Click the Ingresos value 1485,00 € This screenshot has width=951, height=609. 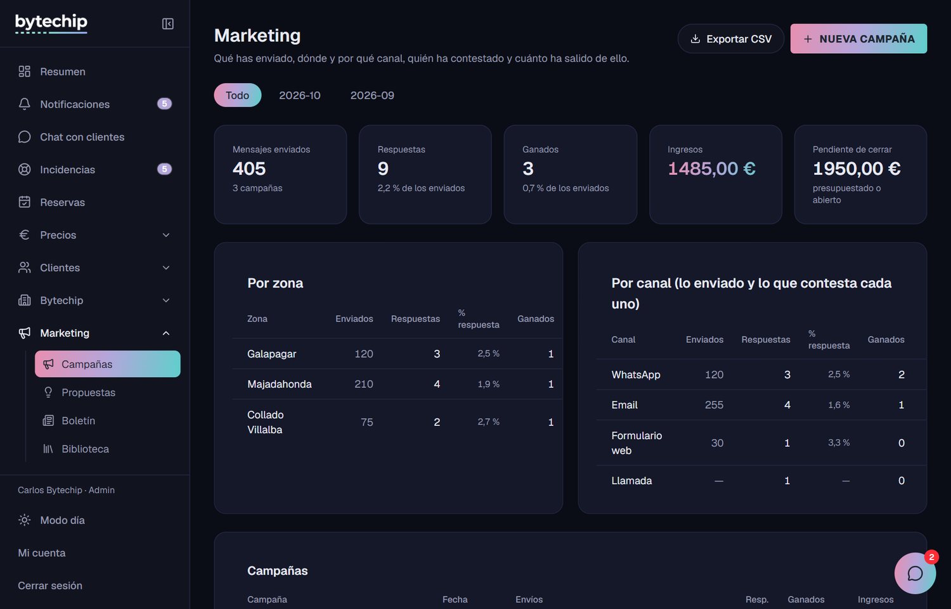[x=711, y=169]
